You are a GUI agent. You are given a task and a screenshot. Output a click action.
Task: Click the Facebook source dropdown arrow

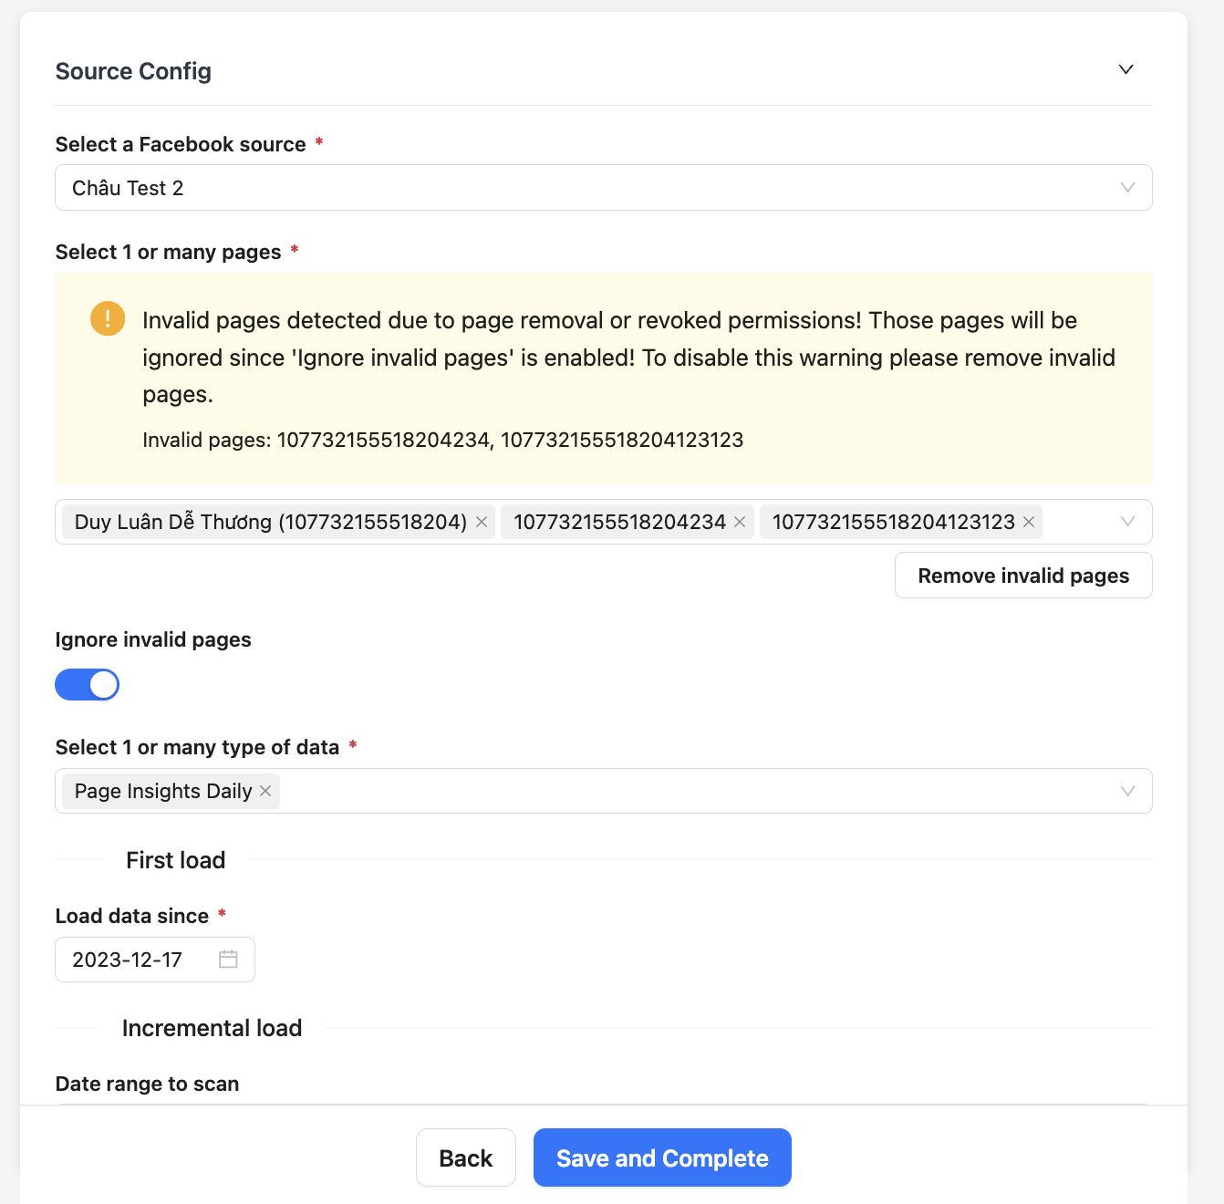[1127, 188]
